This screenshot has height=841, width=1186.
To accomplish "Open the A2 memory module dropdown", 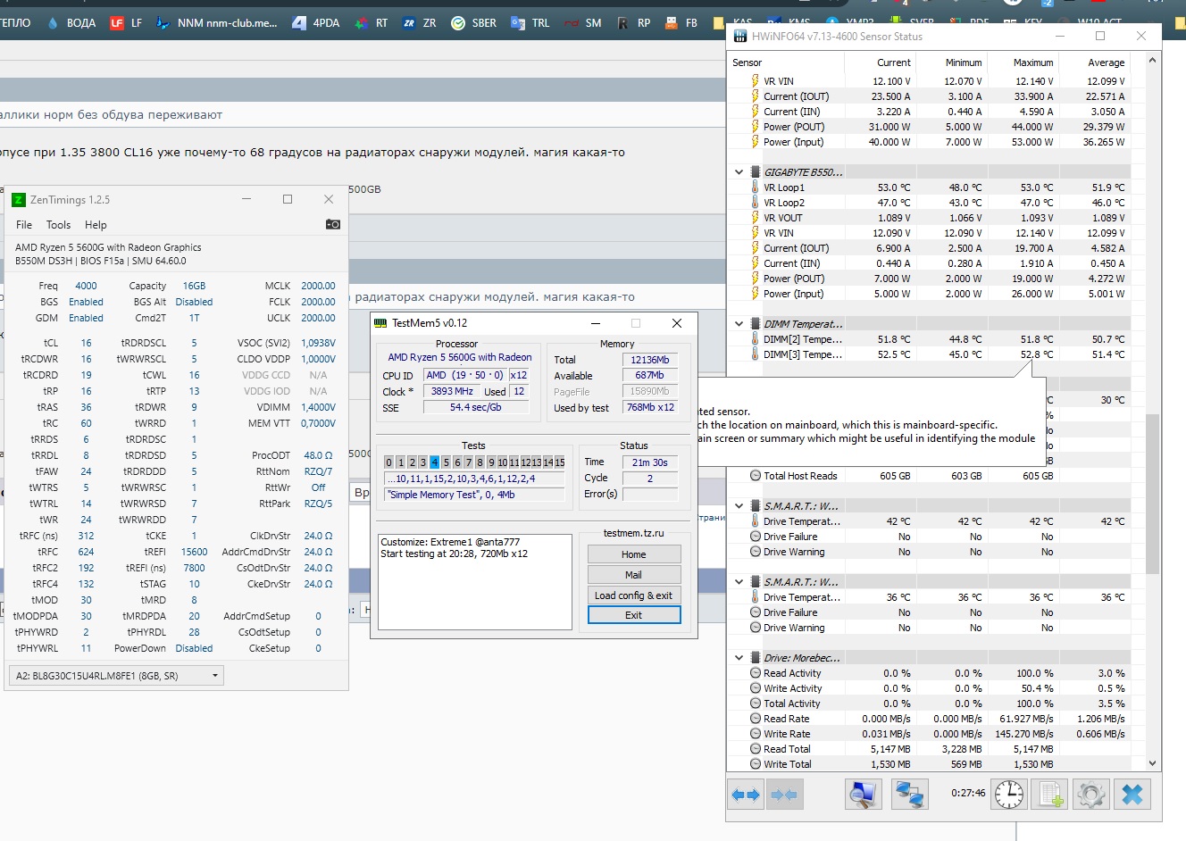I will click(215, 676).
